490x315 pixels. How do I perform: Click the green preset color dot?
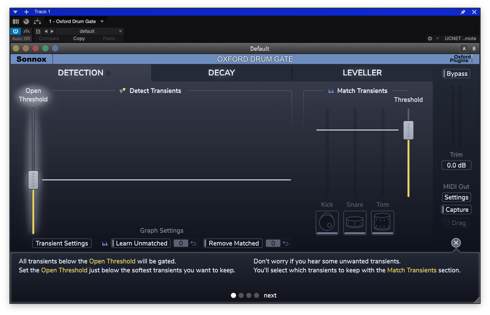click(45, 49)
